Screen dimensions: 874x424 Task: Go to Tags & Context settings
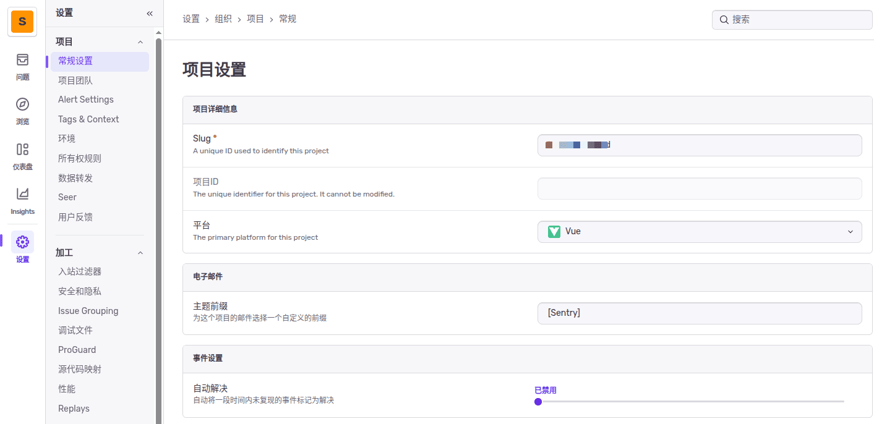click(88, 119)
